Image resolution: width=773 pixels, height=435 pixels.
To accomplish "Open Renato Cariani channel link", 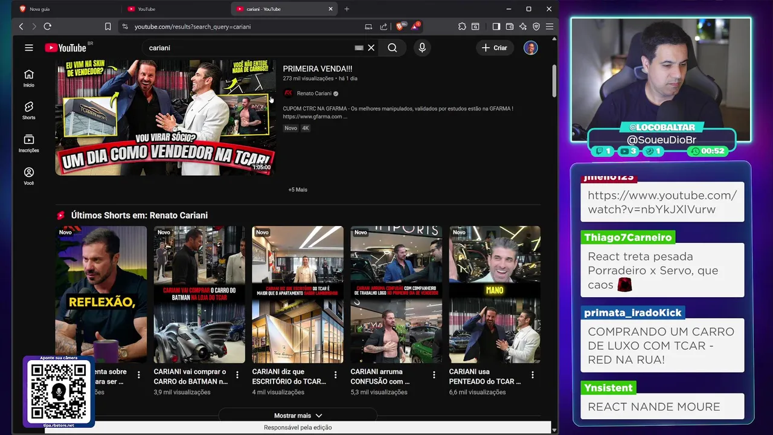I will click(314, 94).
